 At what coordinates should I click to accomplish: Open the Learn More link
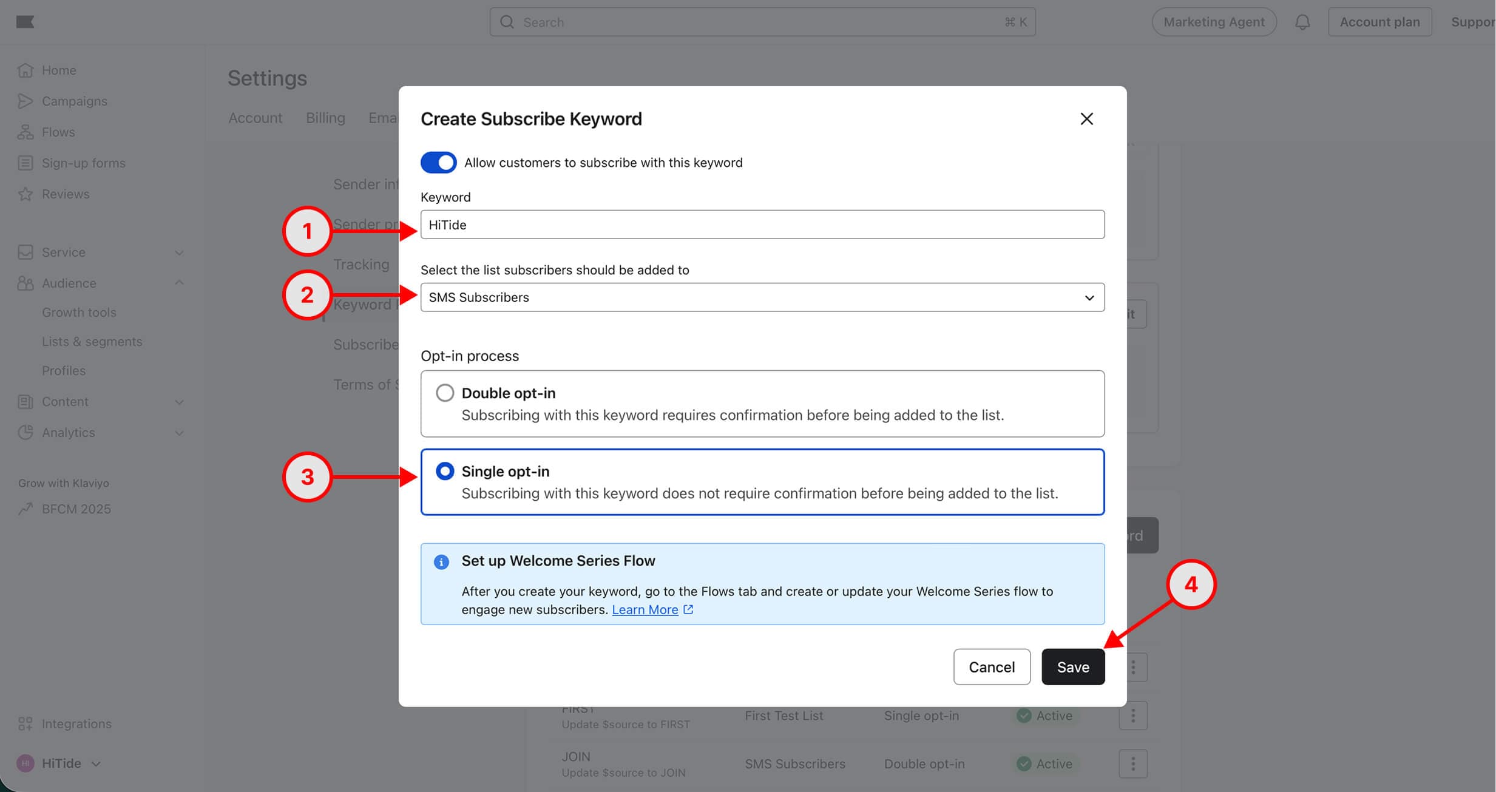click(645, 610)
